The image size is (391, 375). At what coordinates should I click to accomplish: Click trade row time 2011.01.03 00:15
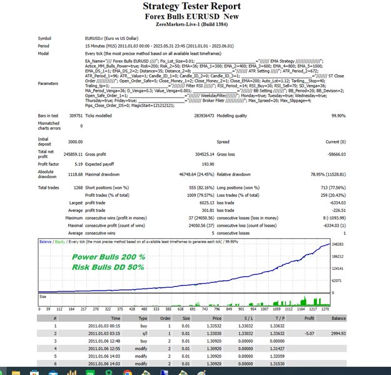click(x=104, y=326)
